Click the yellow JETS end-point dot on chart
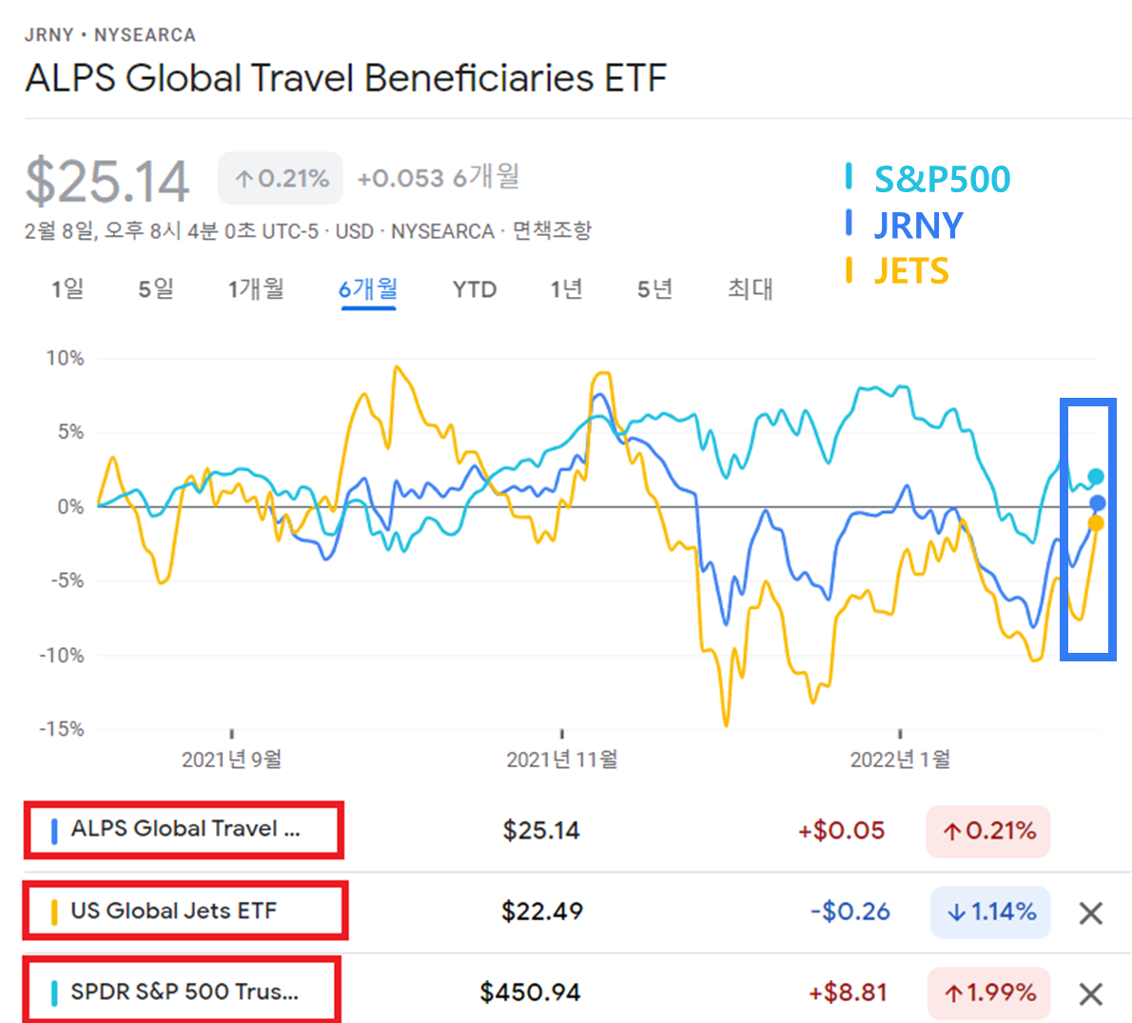The width and height of the screenshot is (1132, 1023). [x=1096, y=523]
